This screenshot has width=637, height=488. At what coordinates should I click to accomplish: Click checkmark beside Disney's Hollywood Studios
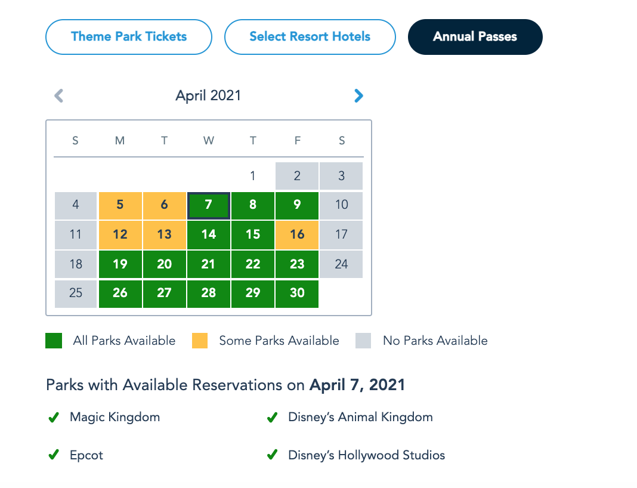coord(272,455)
